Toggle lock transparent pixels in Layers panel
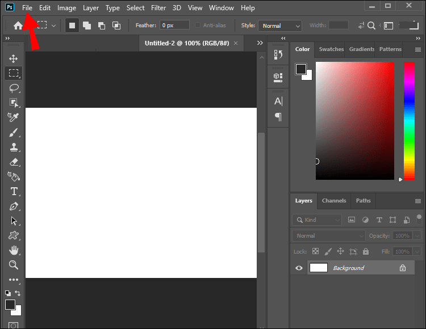 (315, 251)
